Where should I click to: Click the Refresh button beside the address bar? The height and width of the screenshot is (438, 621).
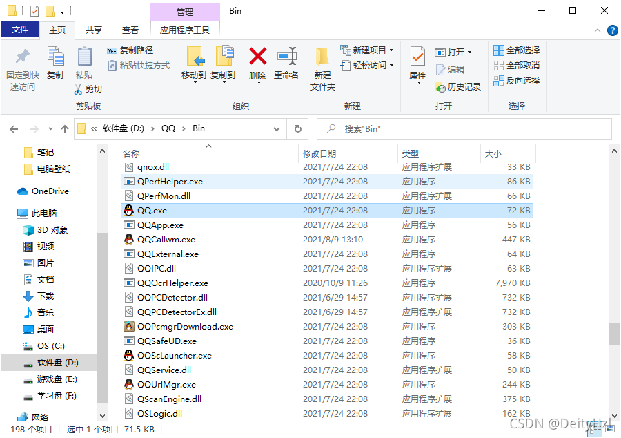pyautogui.click(x=298, y=128)
